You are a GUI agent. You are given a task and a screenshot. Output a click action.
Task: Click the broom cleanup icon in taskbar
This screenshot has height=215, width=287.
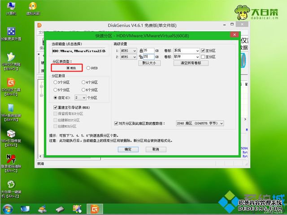42,209
